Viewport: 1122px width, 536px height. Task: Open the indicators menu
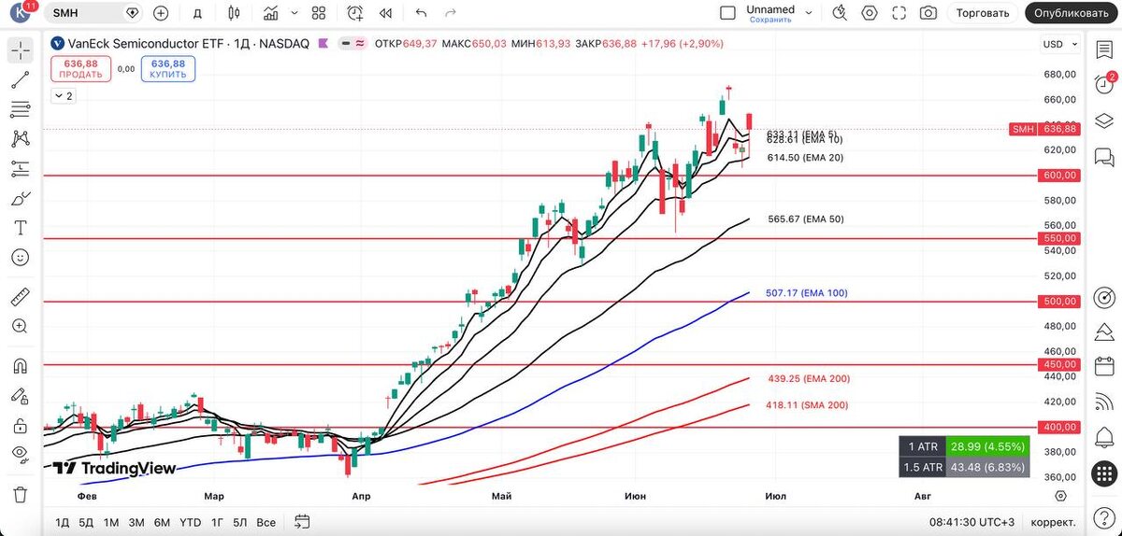(271, 13)
